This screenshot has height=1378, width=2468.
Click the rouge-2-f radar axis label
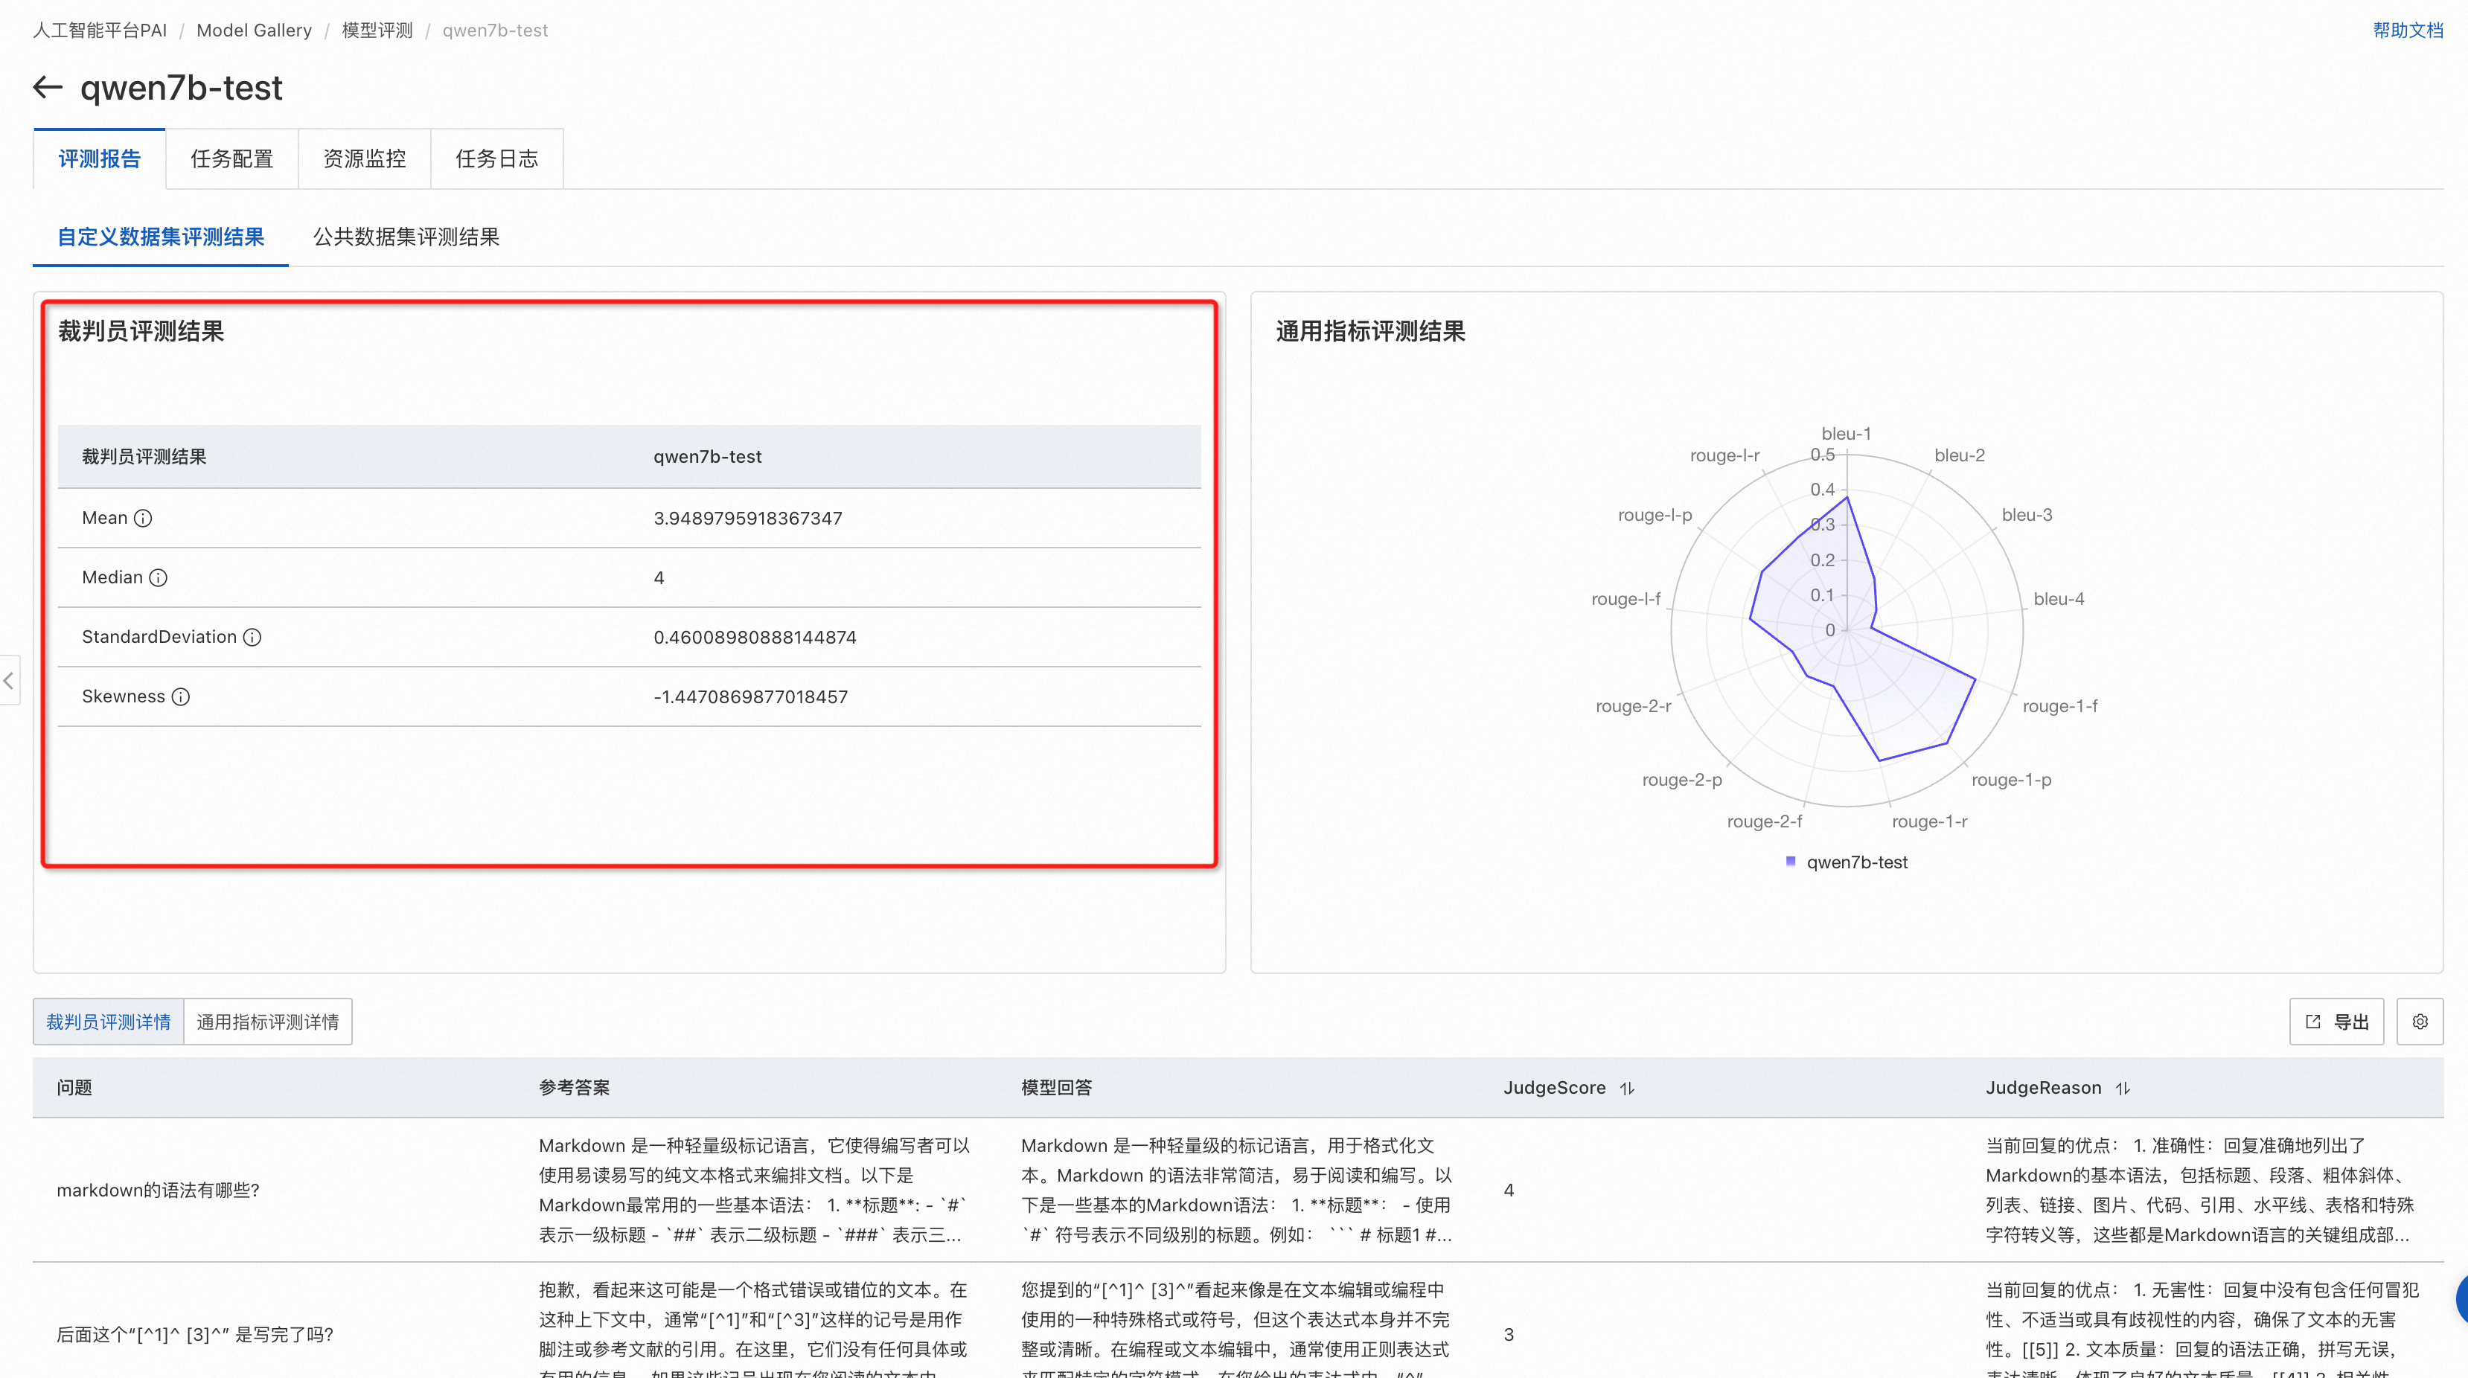[1764, 821]
